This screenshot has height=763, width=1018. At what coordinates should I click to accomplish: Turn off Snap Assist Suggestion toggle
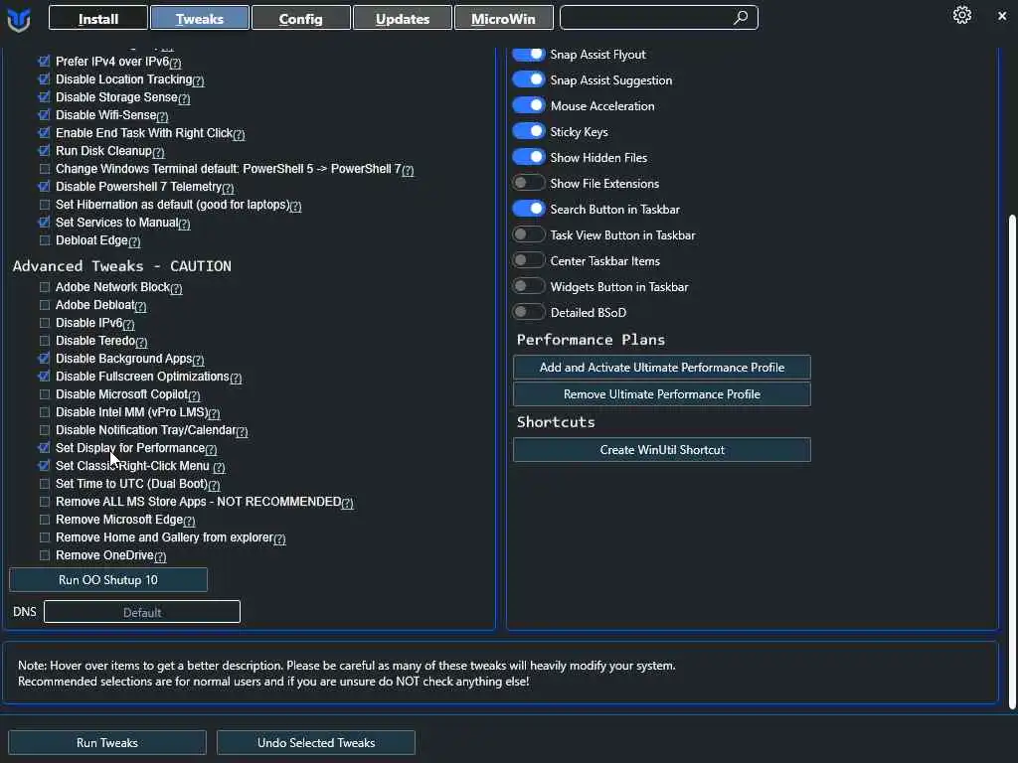point(529,79)
